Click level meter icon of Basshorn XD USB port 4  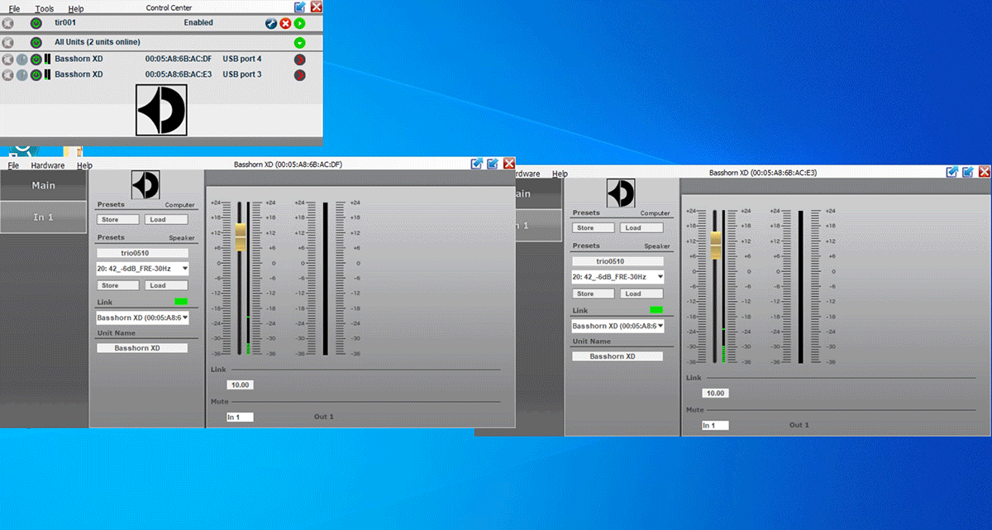pyautogui.click(x=47, y=60)
